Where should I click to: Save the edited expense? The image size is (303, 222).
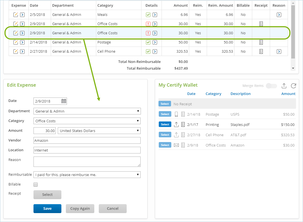(x=47, y=209)
